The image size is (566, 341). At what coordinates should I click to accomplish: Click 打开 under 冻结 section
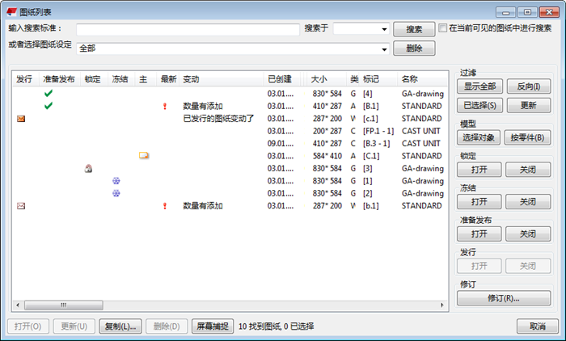point(479,202)
